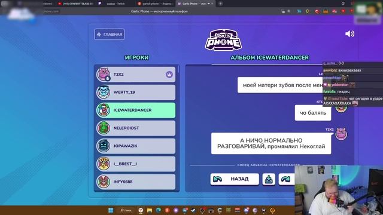This screenshot has height=215, width=383.
Task: Switch to the COWBOY TEARS YouTube tab
Action: 76,4
